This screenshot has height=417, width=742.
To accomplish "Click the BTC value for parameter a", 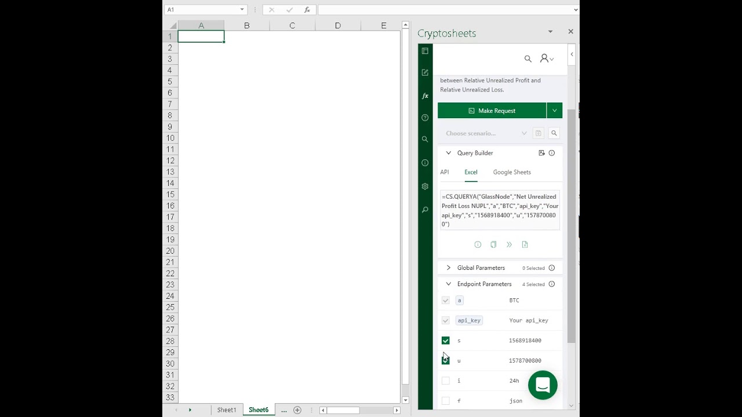I will click(514, 301).
